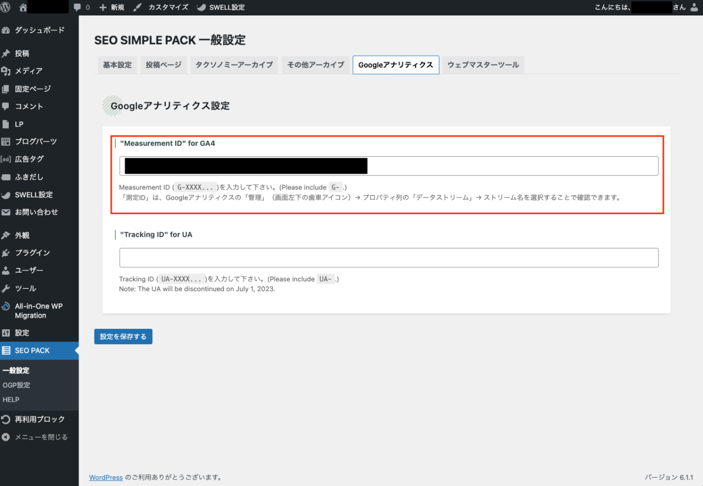The image size is (703, 486).
Task: Click the WordPress logo icon
Action: click(6, 7)
